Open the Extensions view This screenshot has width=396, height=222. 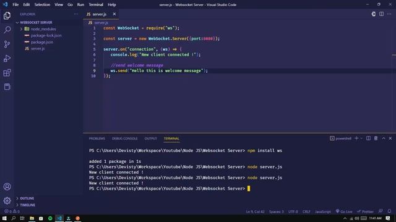7,73
